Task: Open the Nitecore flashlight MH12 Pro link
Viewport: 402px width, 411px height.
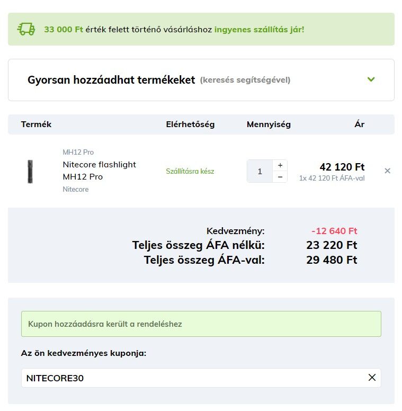Action: tap(100, 171)
